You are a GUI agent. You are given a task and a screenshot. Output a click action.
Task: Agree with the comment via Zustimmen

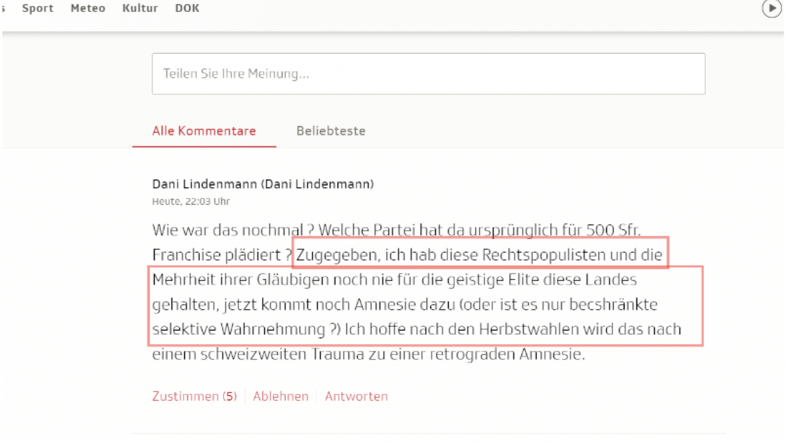click(194, 396)
